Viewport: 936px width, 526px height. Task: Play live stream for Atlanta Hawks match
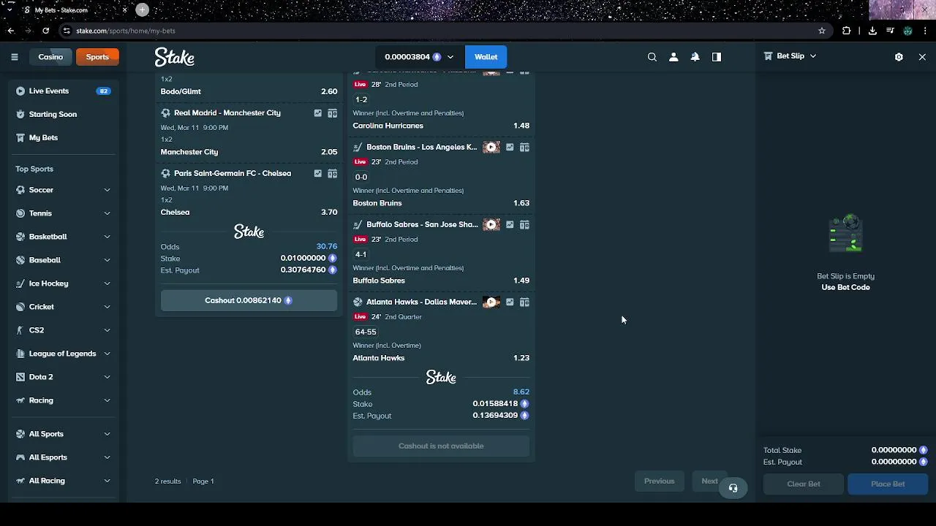click(491, 302)
